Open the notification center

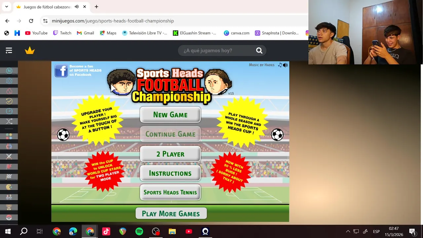pyautogui.click(x=412, y=231)
